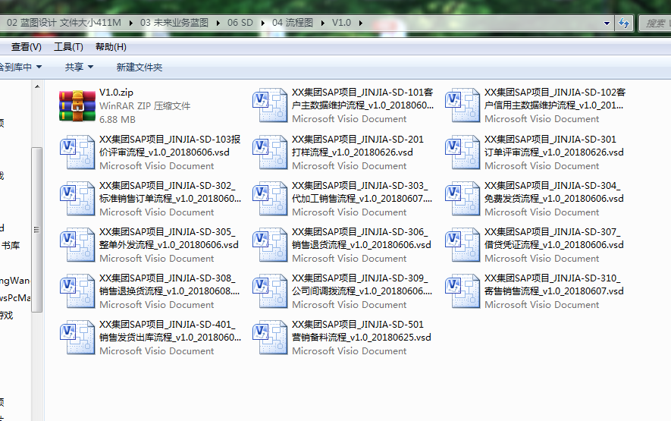The image size is (671, 421).
Task: Click the SD-306 sales return Visio icon
Action: tap(271, 245)
